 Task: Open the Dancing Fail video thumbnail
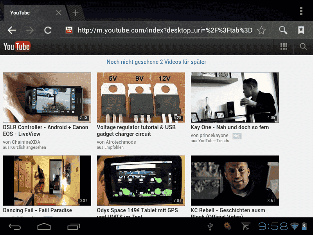(x=47, y=181)
